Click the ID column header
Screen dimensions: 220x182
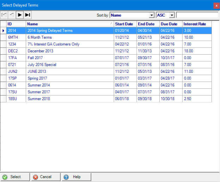(16, 24)
